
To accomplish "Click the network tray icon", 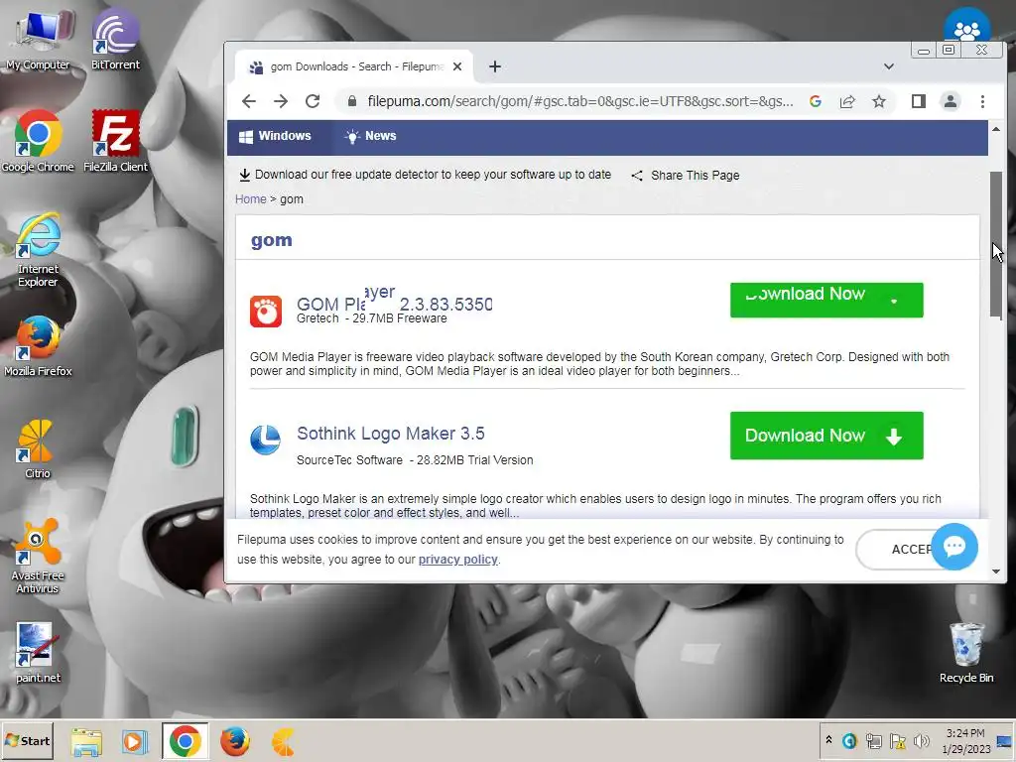I will click(x=873, y=740).
